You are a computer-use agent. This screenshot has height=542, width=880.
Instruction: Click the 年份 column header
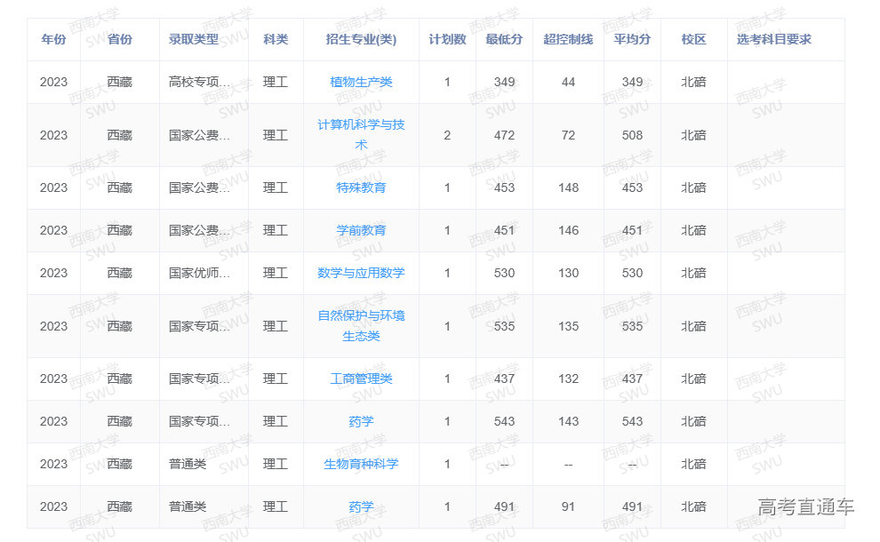pyautogui.click(x=53, y=39)
